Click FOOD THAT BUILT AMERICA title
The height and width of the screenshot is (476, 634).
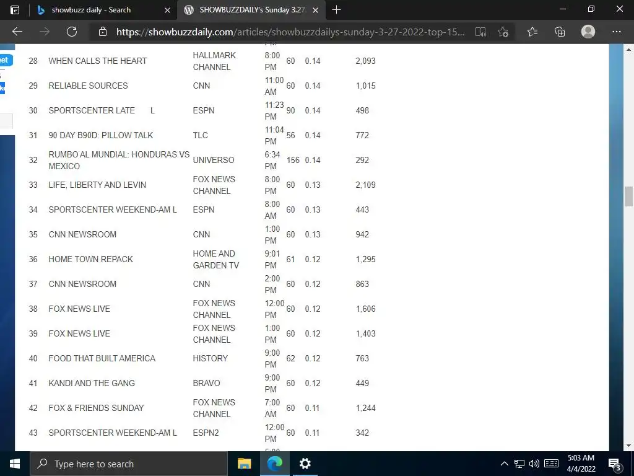coord(102,358)
